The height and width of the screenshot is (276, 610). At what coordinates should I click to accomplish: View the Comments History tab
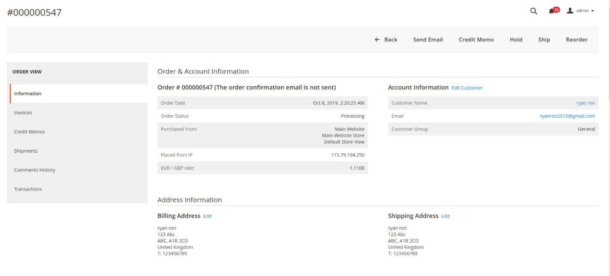click(34, 170)
